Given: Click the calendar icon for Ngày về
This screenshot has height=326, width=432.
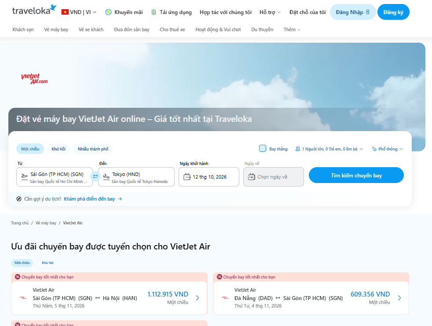Looking at the screenshot, I should [252, 177].
